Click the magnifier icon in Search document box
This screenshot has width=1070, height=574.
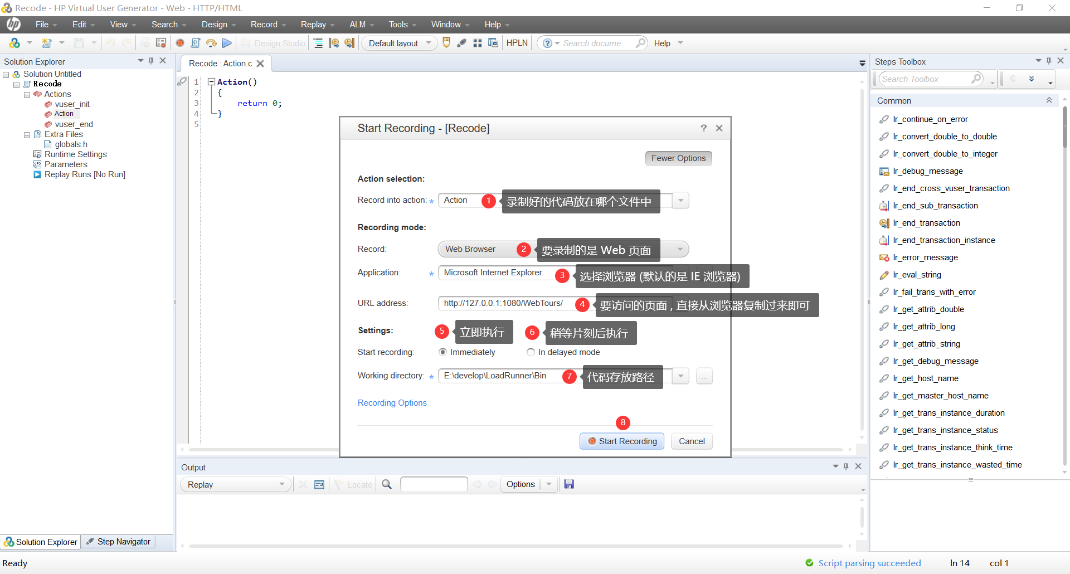[641, 43]
